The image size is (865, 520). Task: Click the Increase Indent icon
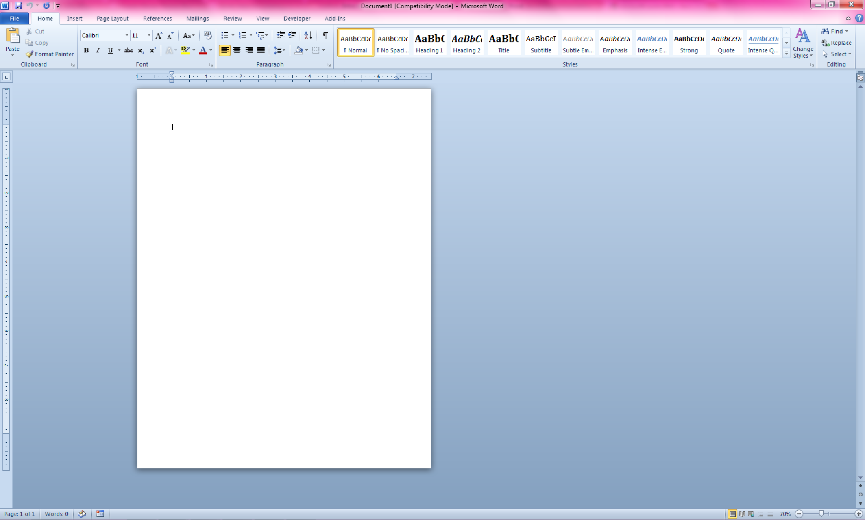(292, 35)
